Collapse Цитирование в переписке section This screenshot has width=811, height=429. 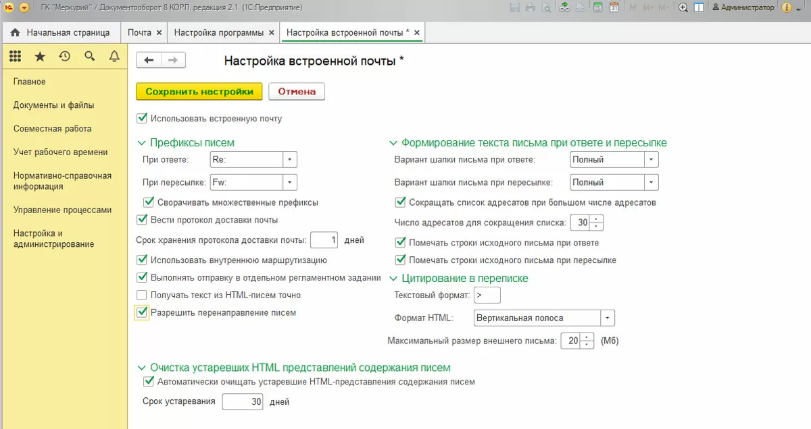click(394, 278)
